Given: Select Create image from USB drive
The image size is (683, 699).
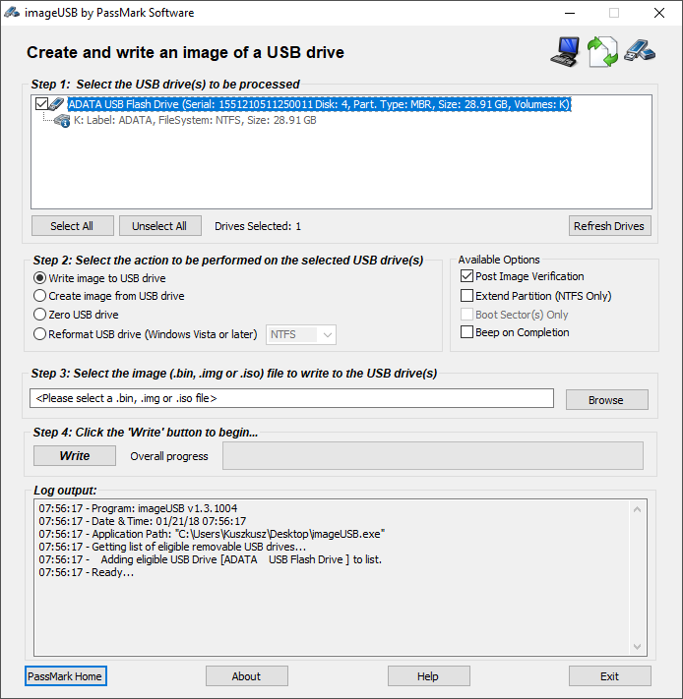Looking at the screenshot, I should click(39, 296).
